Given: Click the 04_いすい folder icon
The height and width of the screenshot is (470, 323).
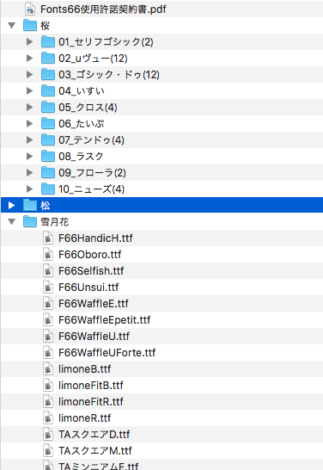Looking at the screenshot, I should point(48,91).
